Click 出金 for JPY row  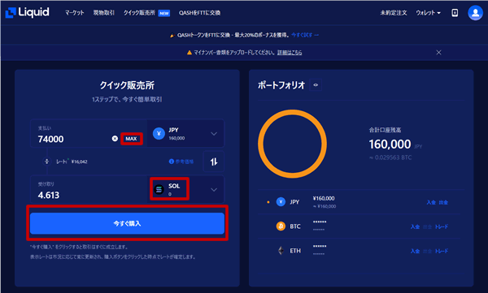click(x=443, y=203)
